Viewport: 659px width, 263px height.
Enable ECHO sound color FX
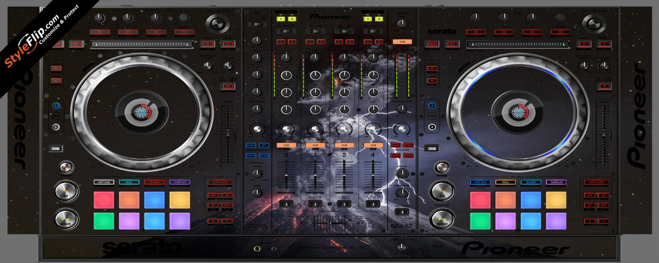[251, 145]
